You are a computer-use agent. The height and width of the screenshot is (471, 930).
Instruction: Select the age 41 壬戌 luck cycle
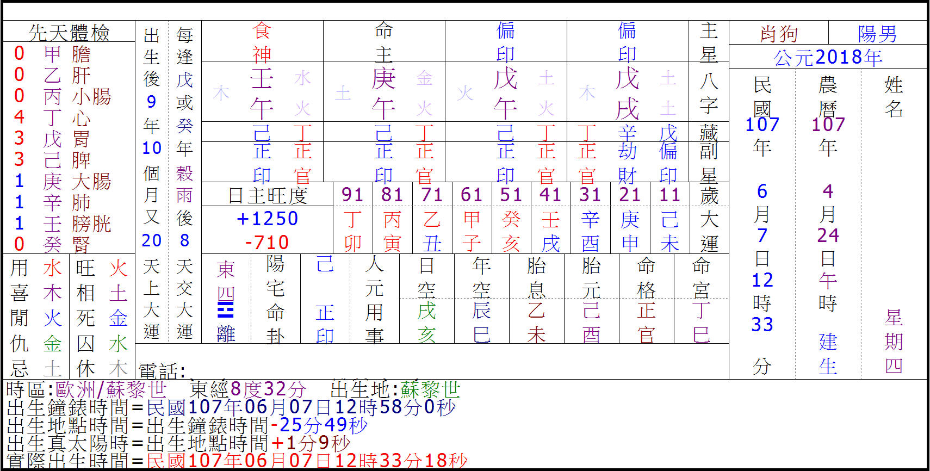[550, 219]
